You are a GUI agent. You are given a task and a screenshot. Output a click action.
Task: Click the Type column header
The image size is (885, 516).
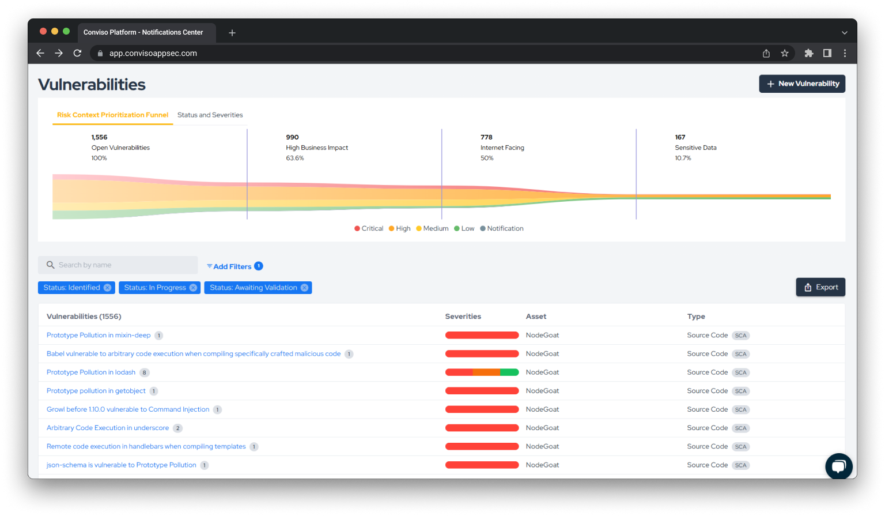point(696,317)
